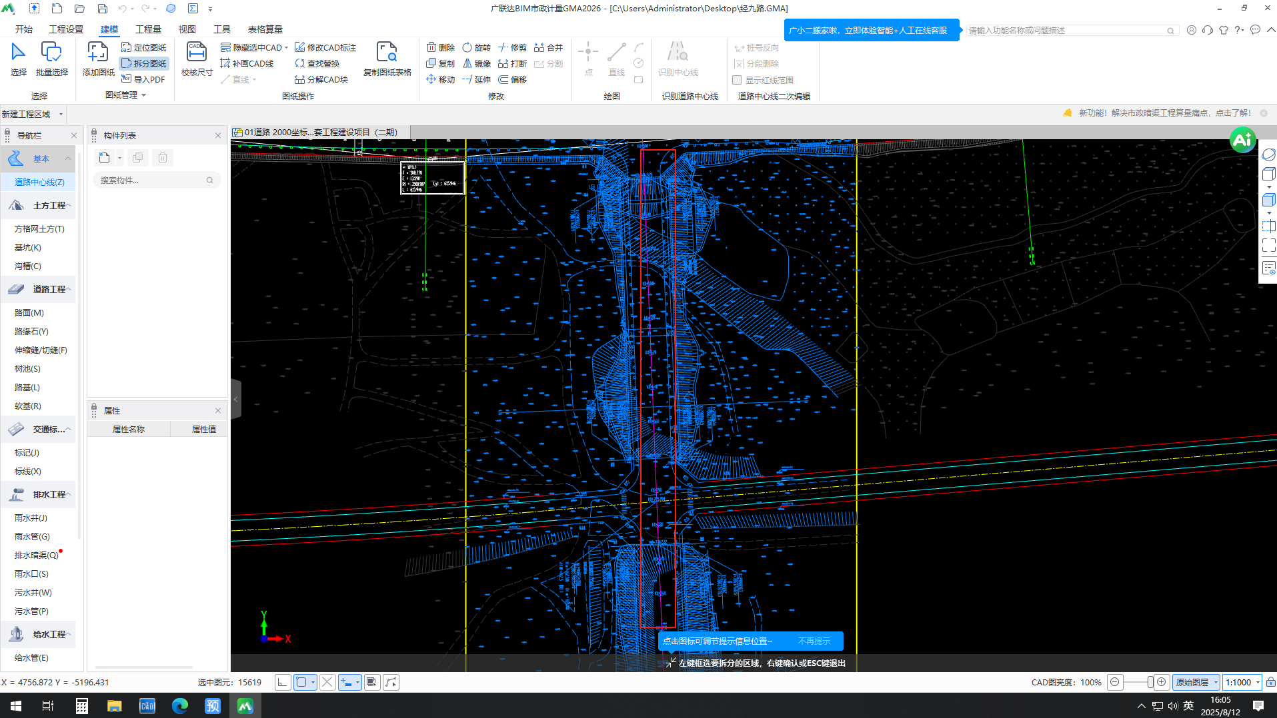
Task: Choose 定位图纸 in the ribbon
Action: pyautogui.click(x=143, y=47)
